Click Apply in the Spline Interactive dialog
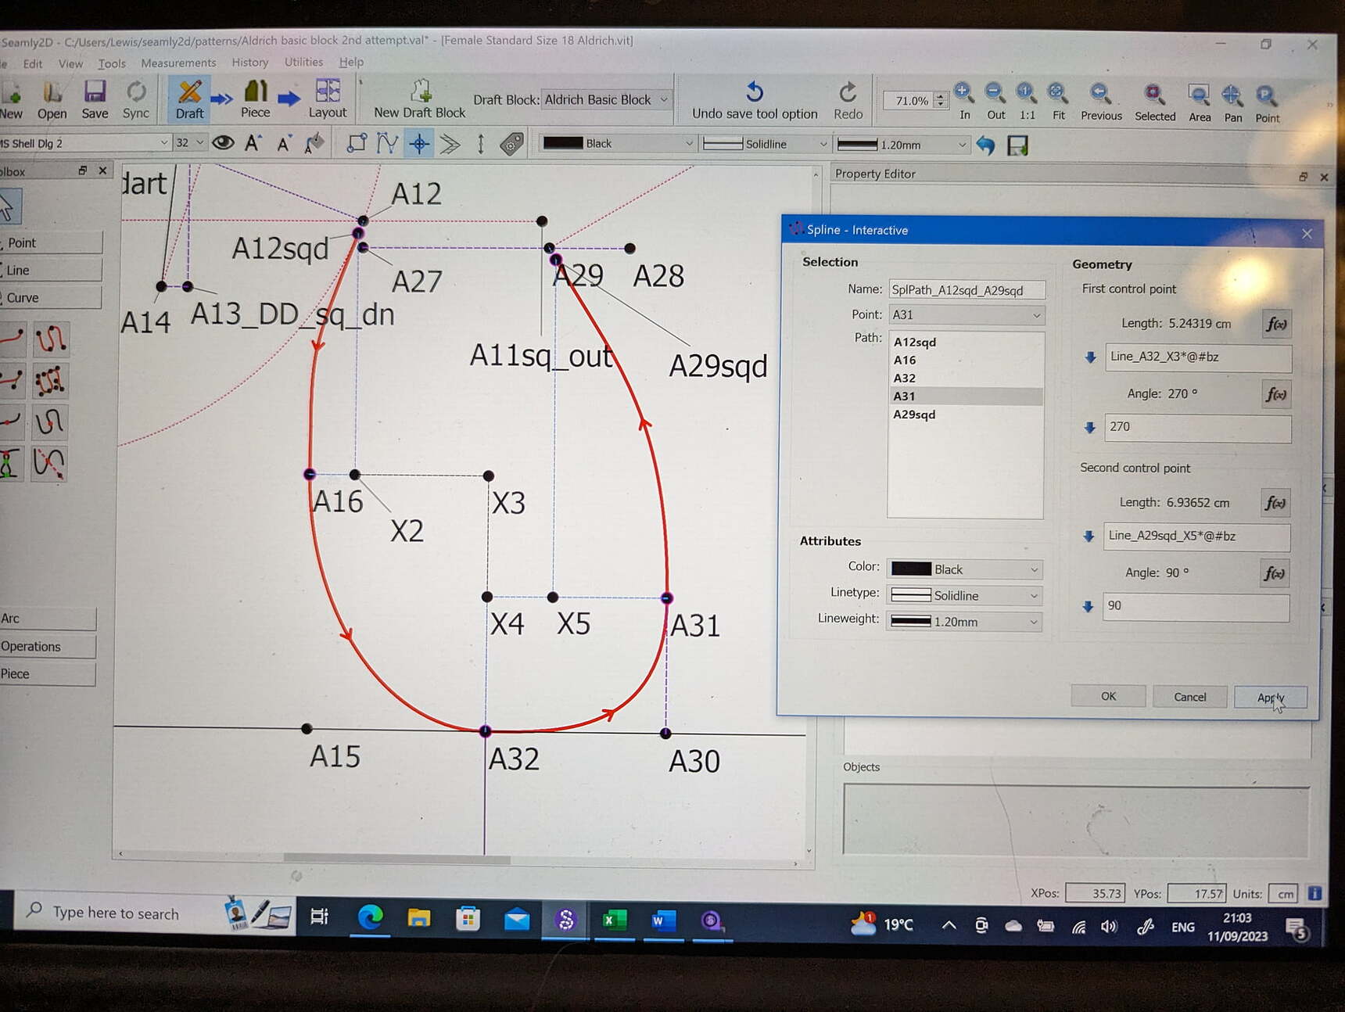Viewport: 1345px width, 1012px height. [1270, 697]
